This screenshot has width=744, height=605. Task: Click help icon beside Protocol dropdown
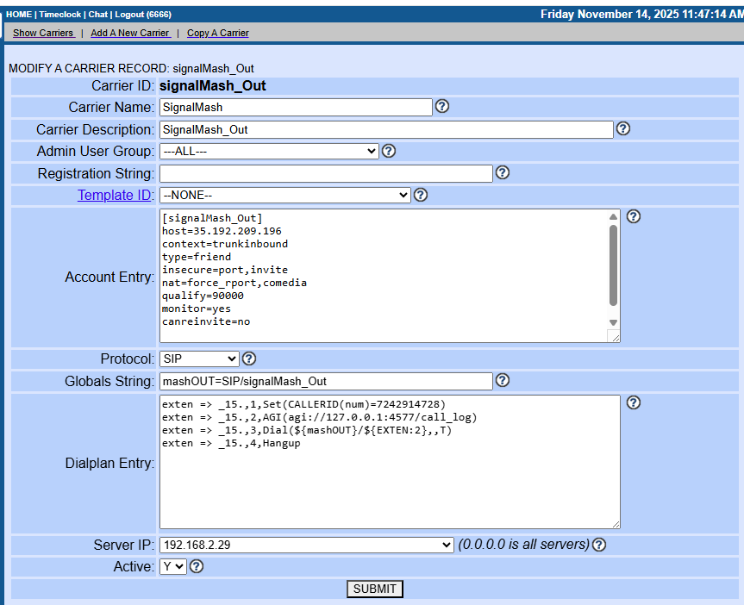coord(249,359)
